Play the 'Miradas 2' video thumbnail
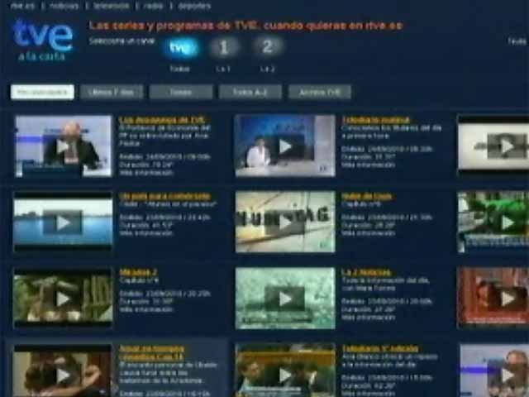The width and height of the screenshot is (529, 397). click(63, 298)
